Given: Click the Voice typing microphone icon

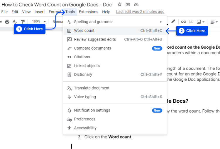Looking at the screenshot, I should point(69,97).
